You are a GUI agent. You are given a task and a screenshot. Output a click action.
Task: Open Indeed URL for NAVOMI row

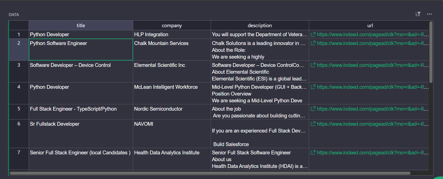pyautogui.click(x=373, y=124)
